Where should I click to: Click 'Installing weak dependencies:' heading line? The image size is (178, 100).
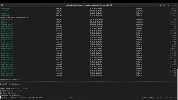15,17
